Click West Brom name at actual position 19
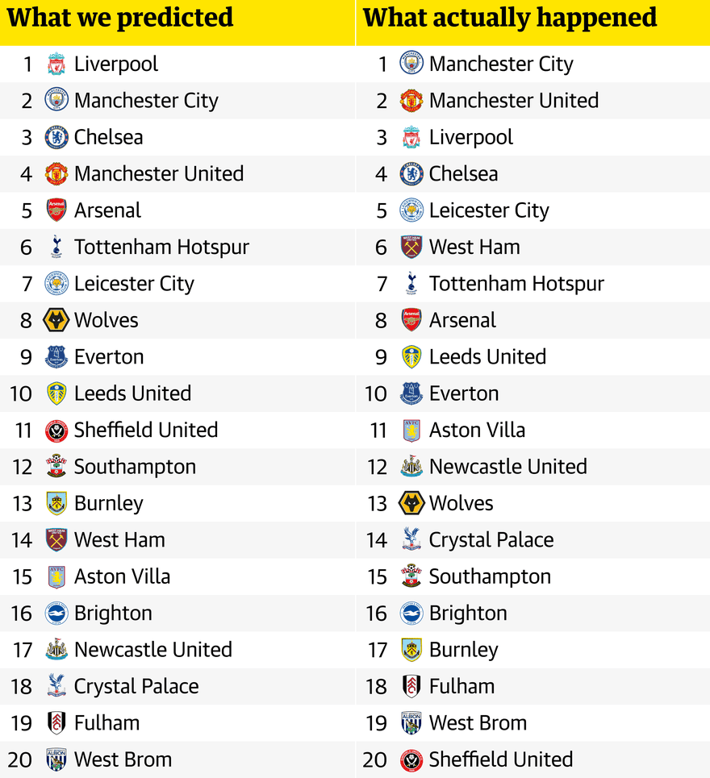710x778 pixels. click(x=478, y=723)
